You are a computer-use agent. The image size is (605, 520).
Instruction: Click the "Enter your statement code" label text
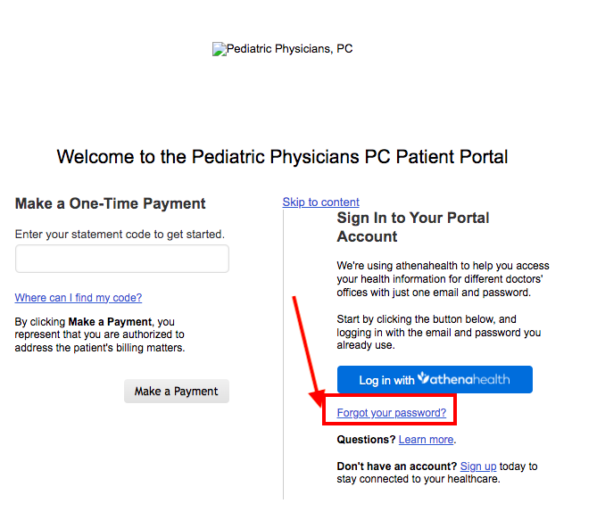pos(120,235)
